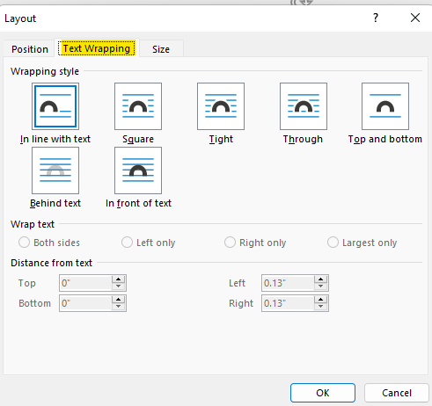This screenshot has width=432, height=406.
Task: Select the Left only radio button
Action: pos(127,243)
